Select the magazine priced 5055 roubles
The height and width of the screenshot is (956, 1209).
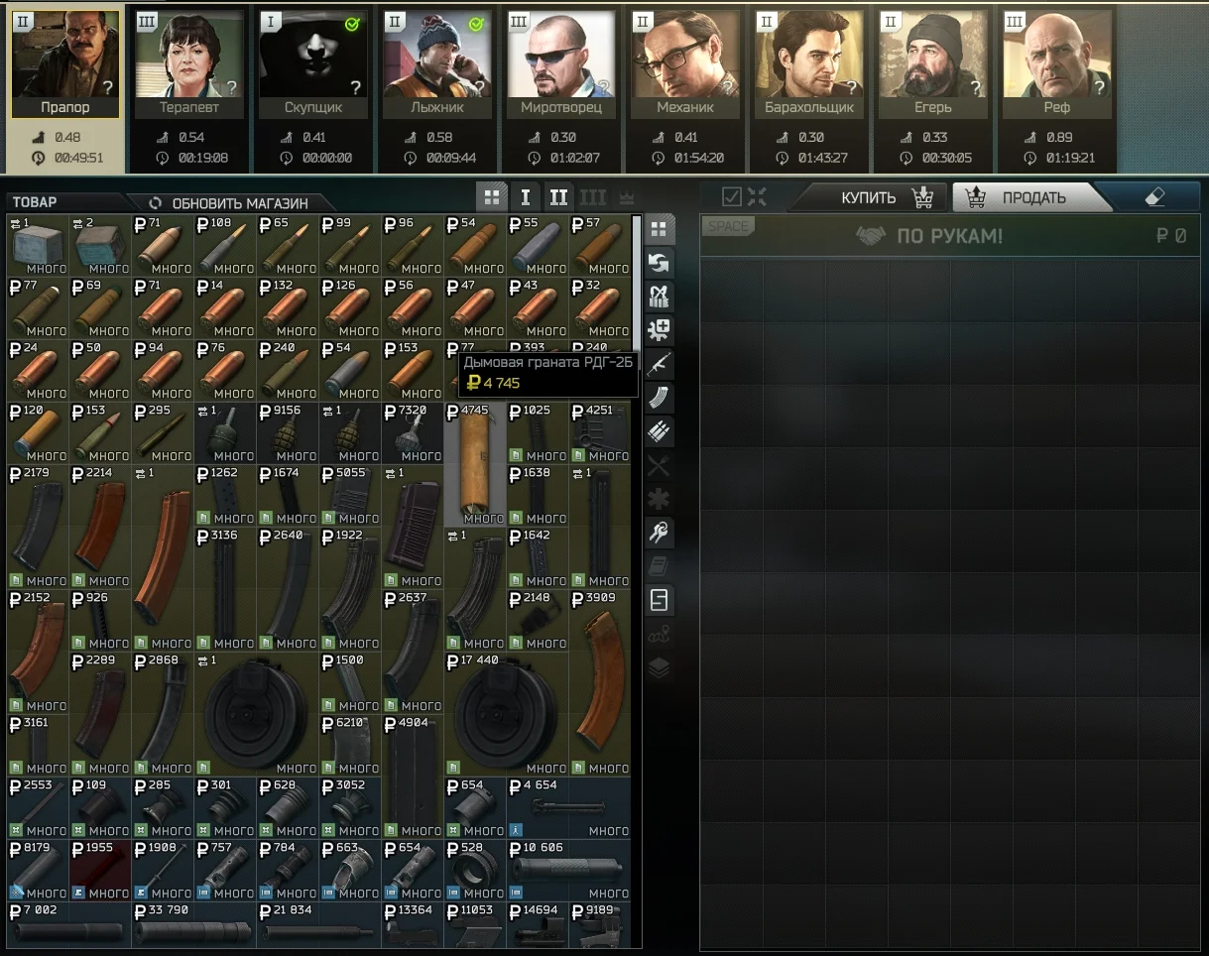tap(350, 495)
